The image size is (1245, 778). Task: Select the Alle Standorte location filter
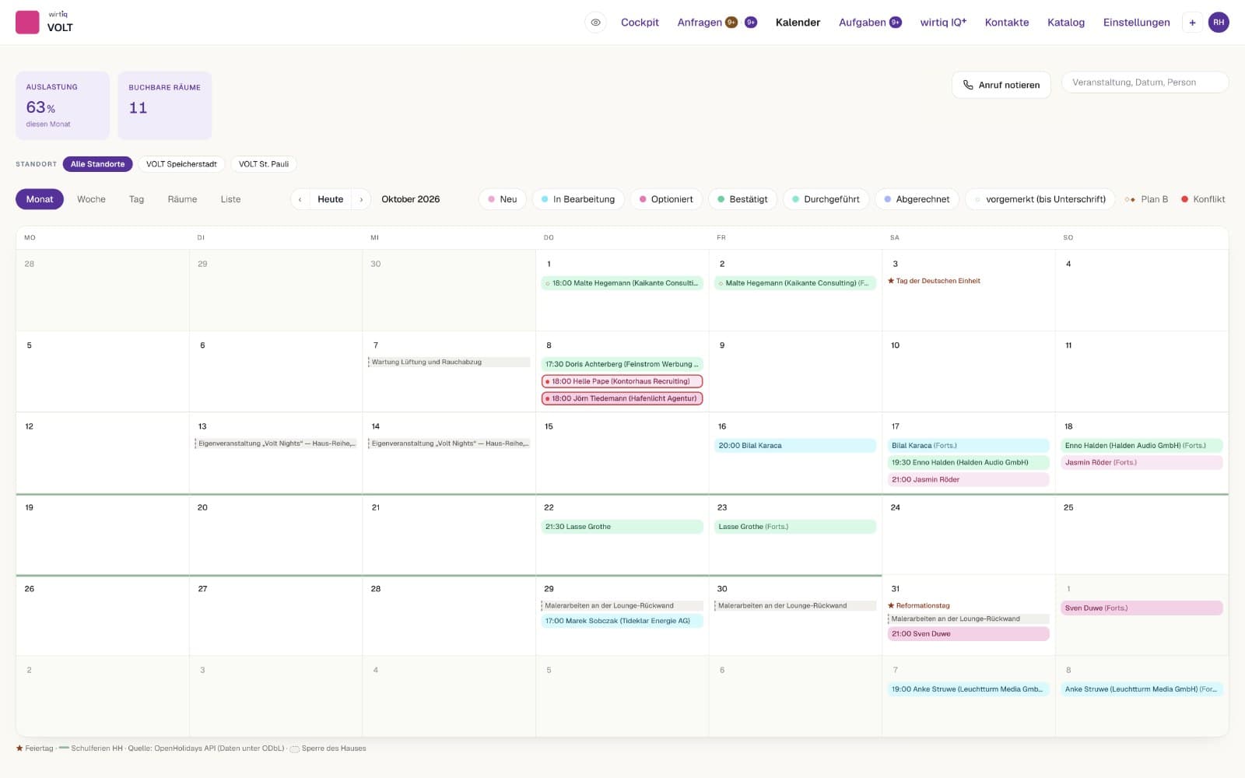[x=98, y=164]
